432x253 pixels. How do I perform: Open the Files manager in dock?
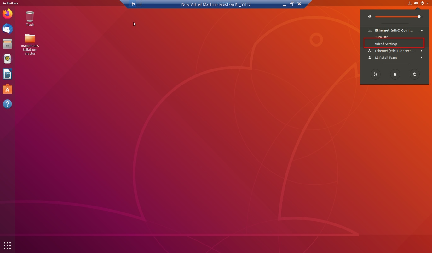(x=7, y=44)
